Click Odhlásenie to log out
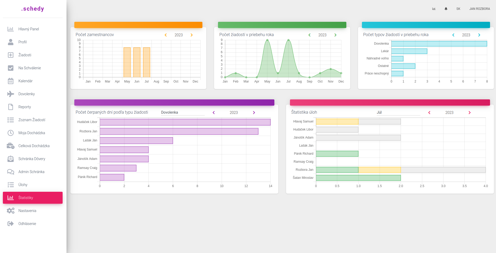This screenshot has width=496, height=253. tap(33, 224)
